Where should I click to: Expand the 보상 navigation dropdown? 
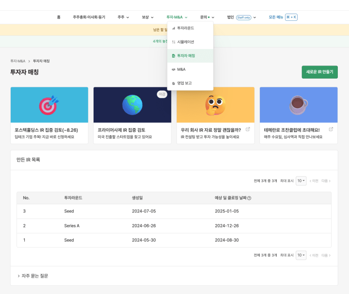[x=148, y=17]
